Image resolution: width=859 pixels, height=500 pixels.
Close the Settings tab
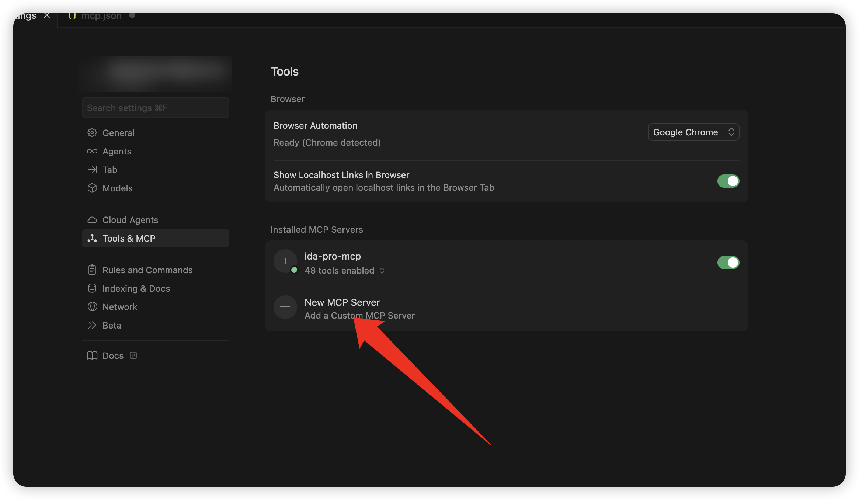pyautogui.click(x=47, y=16)
